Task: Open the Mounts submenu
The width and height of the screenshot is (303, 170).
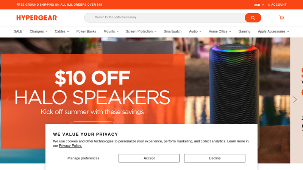Action: click(x=111, y=31)
